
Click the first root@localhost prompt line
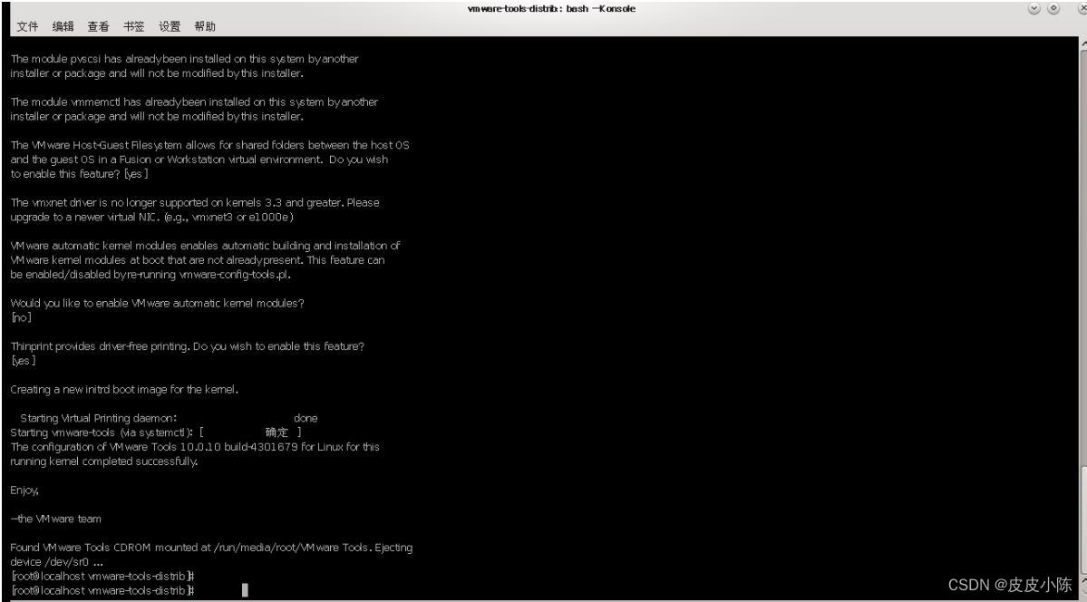102,577
